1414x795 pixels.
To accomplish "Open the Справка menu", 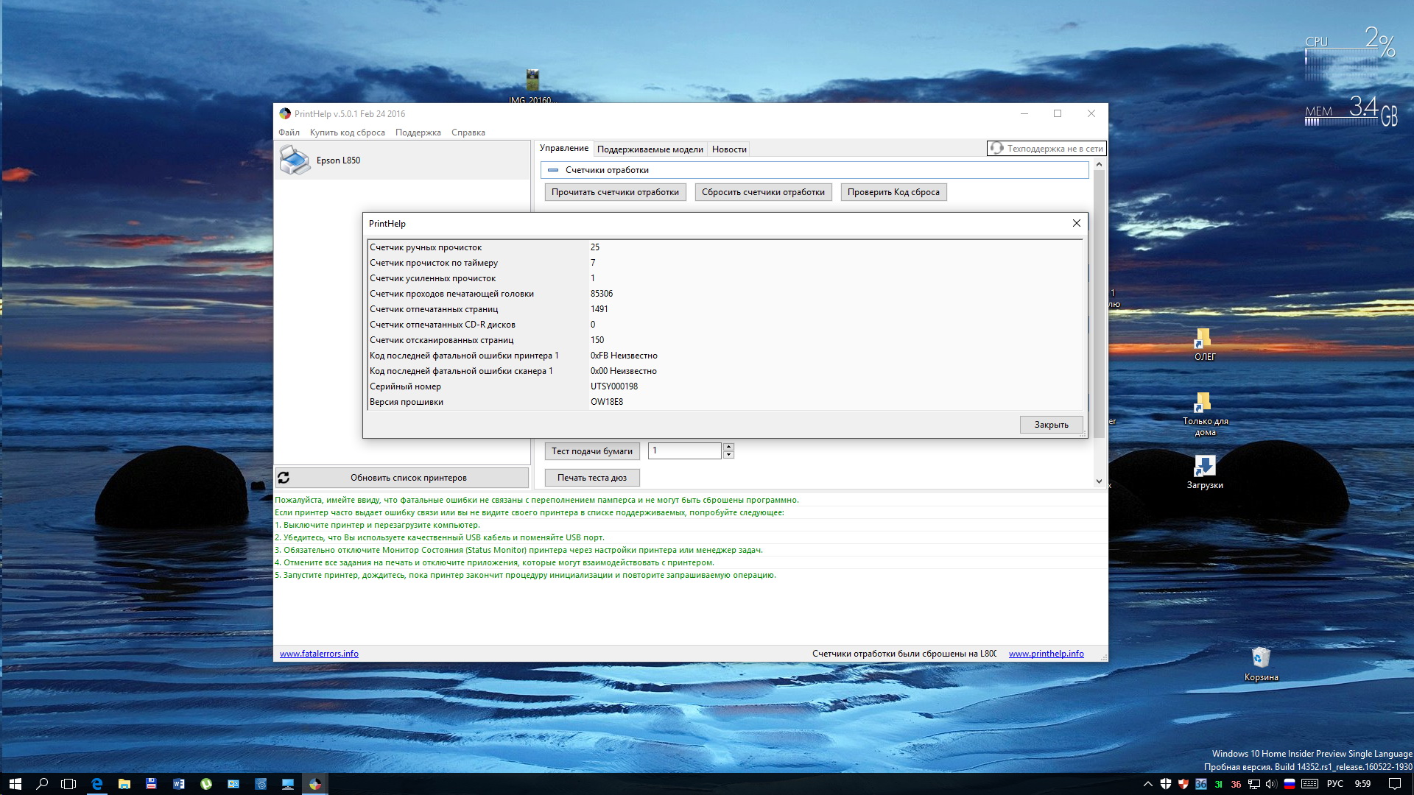I will (x=468, y=132).
